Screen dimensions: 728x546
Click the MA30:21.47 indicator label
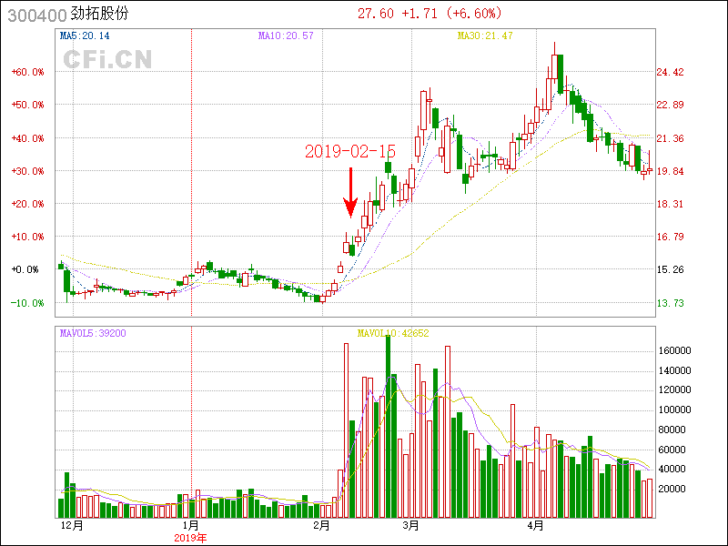tap(485, 35)
